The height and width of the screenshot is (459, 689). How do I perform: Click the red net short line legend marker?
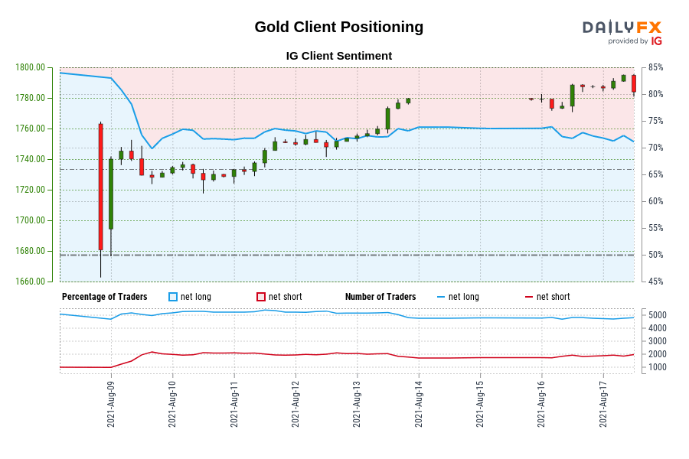point(529,297)
